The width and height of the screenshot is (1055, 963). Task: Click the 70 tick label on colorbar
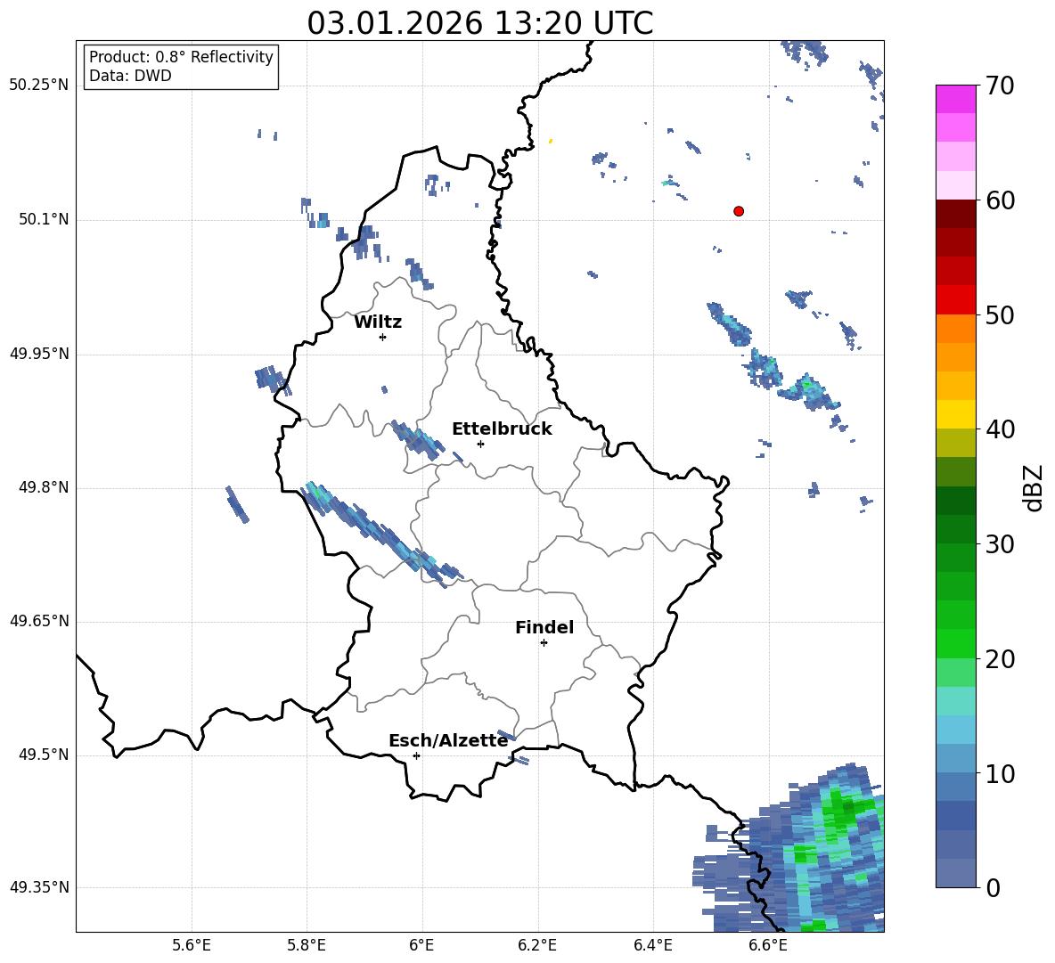[x=1000, y=86]
